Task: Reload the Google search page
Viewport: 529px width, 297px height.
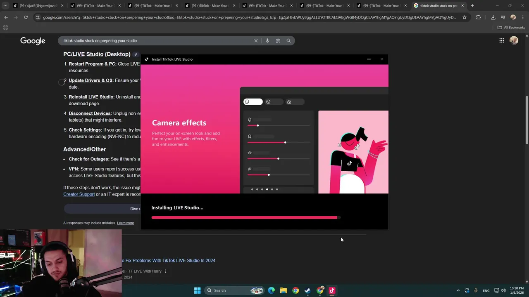Action: [x=26, y=17]
